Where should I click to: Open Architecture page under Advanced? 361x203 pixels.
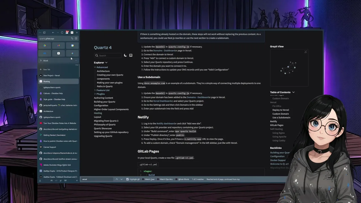(x=103, y=71)
